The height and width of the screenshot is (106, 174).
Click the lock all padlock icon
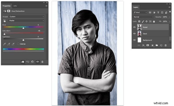coord(154,21)
